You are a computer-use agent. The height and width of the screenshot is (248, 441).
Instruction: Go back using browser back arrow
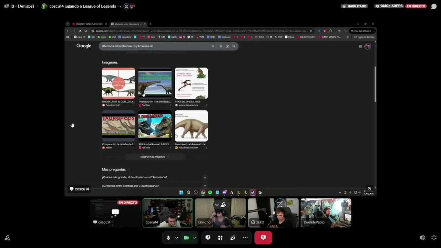click(68, 31)
